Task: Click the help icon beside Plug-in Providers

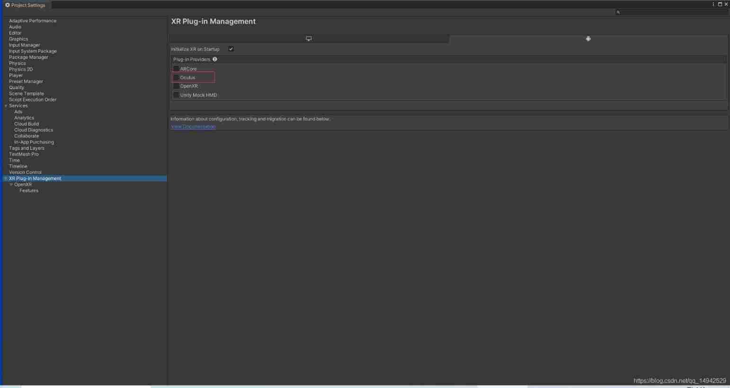Action: 215,59
